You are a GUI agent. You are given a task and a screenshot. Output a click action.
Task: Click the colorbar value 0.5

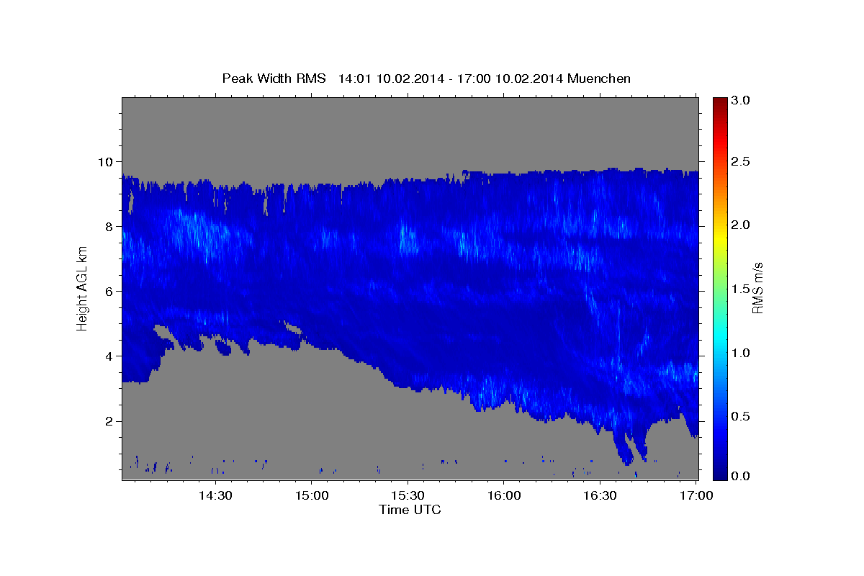[x=741, y=416]
